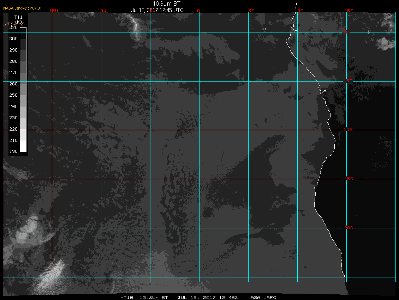
Task: Click the NASA LARC footer text
Action: [262, 298]
